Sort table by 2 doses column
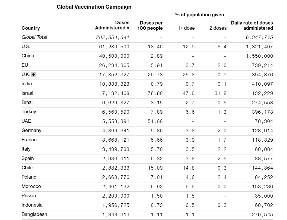The height and width of the screenshot is (220, 287). coord(218,28)
